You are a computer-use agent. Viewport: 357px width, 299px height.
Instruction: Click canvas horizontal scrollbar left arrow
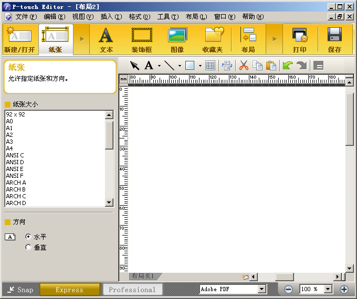coord(254,277)
